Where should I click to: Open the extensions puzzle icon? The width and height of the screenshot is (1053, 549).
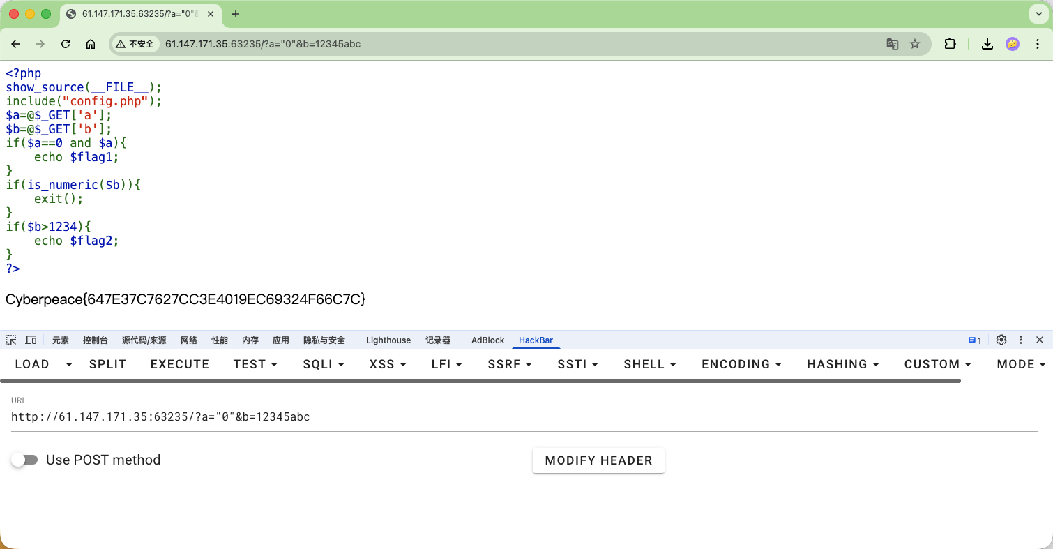[950, 44]
